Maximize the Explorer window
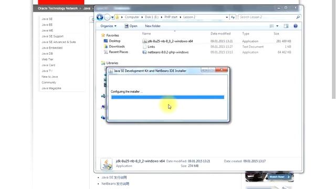Screen dimensions: 336x189 (x=286, y=8)
